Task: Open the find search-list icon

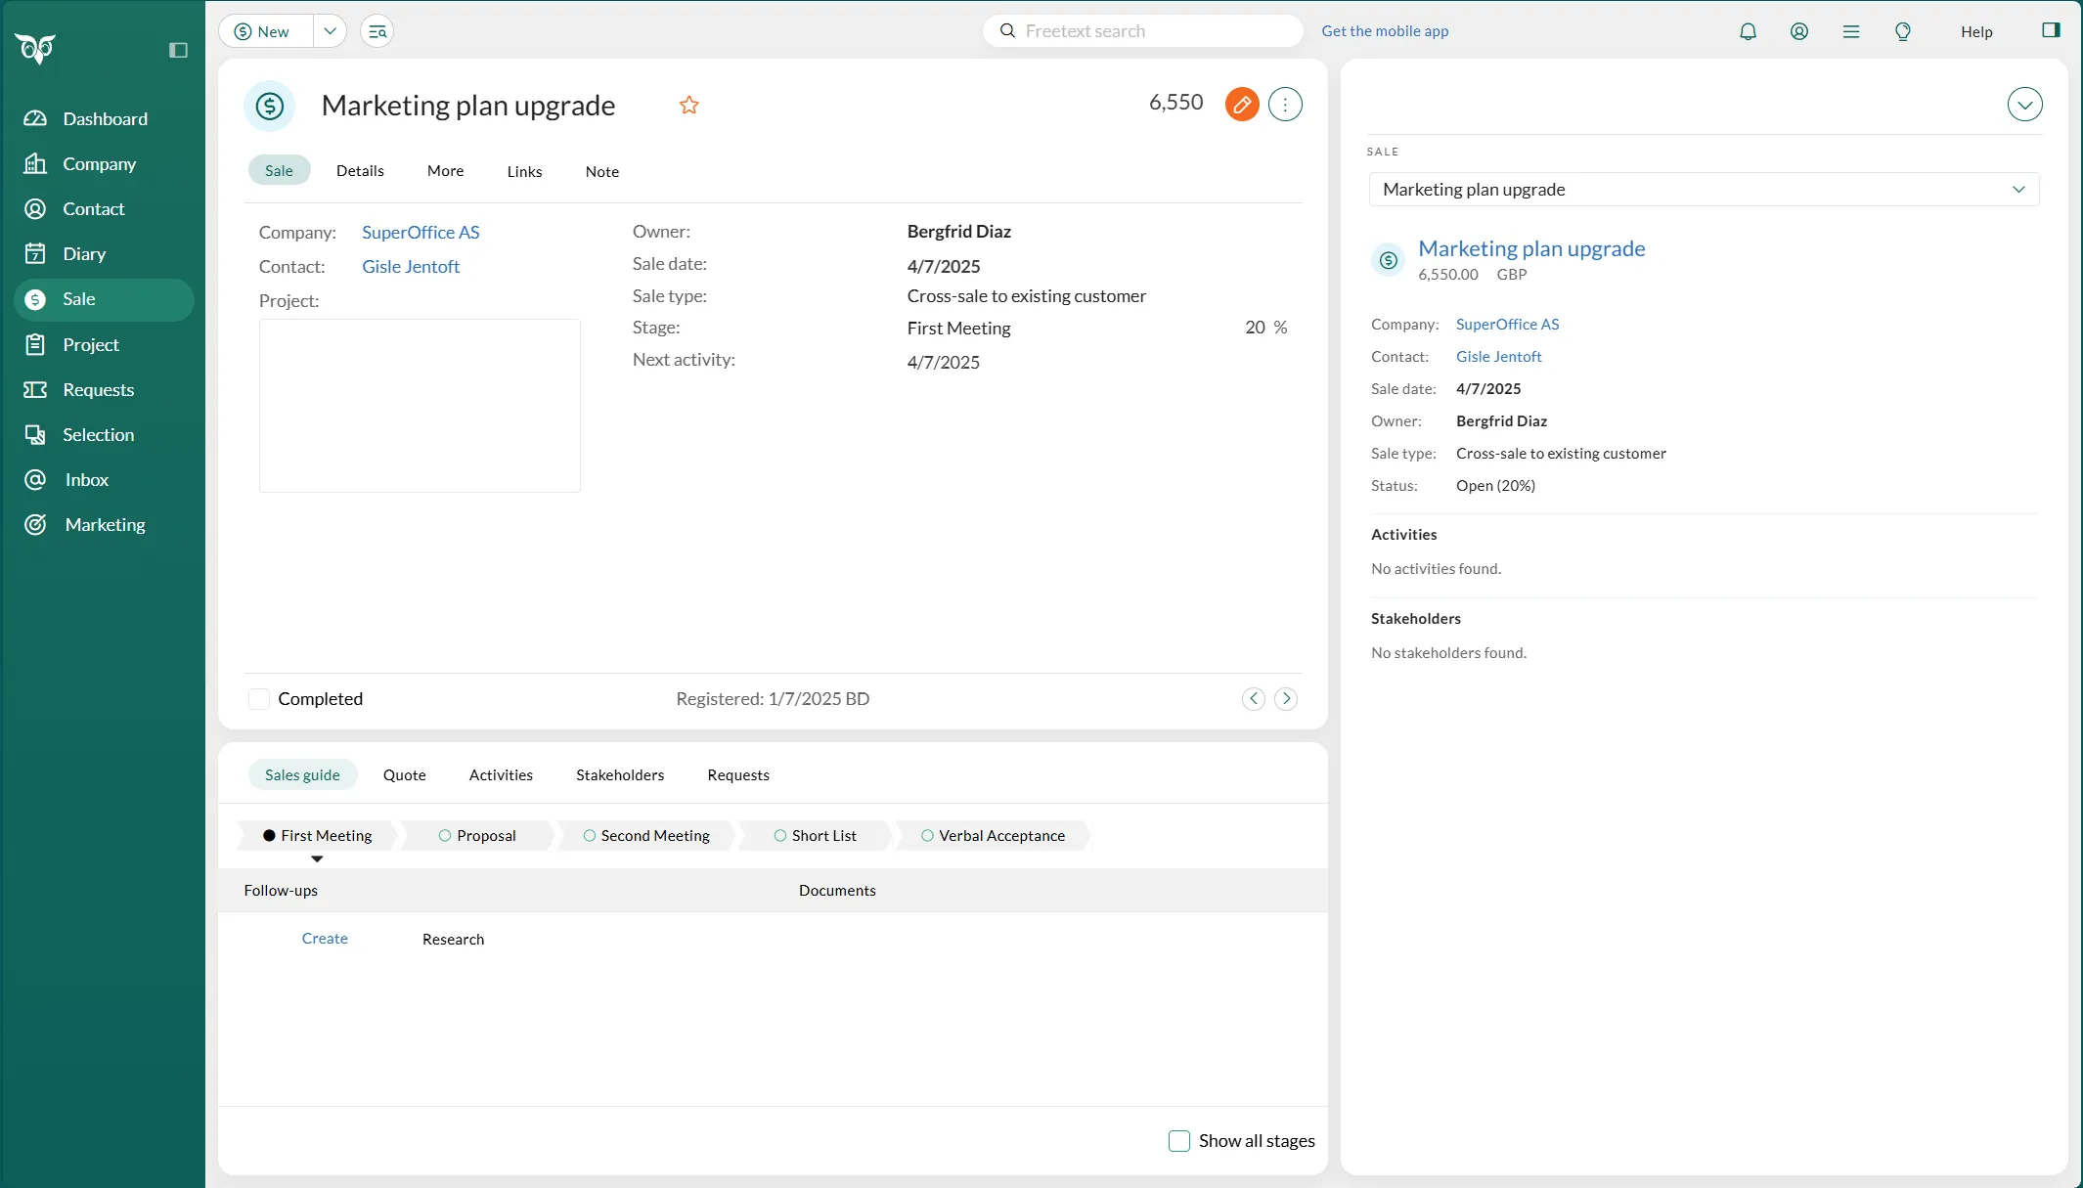Action: tap(377, 31)
